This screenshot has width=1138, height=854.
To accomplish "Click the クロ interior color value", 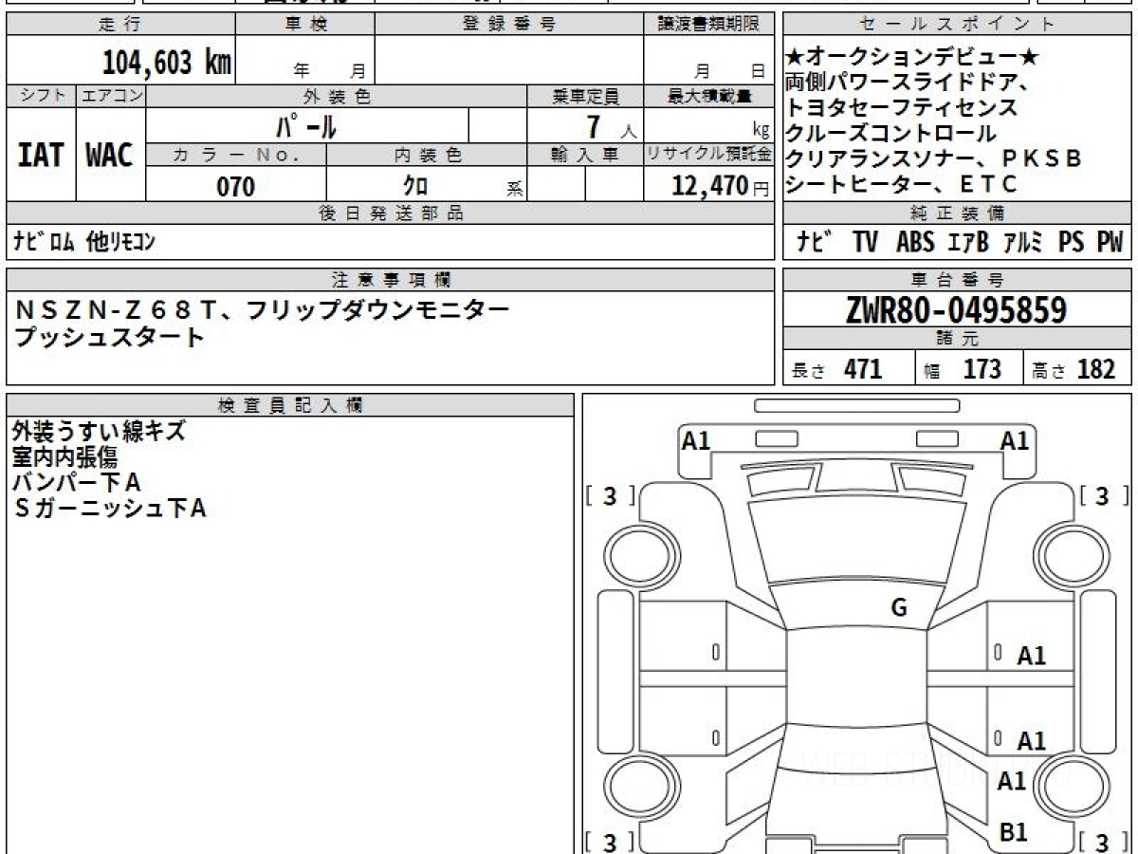I will pyautogui.click(x=416, y=186).
